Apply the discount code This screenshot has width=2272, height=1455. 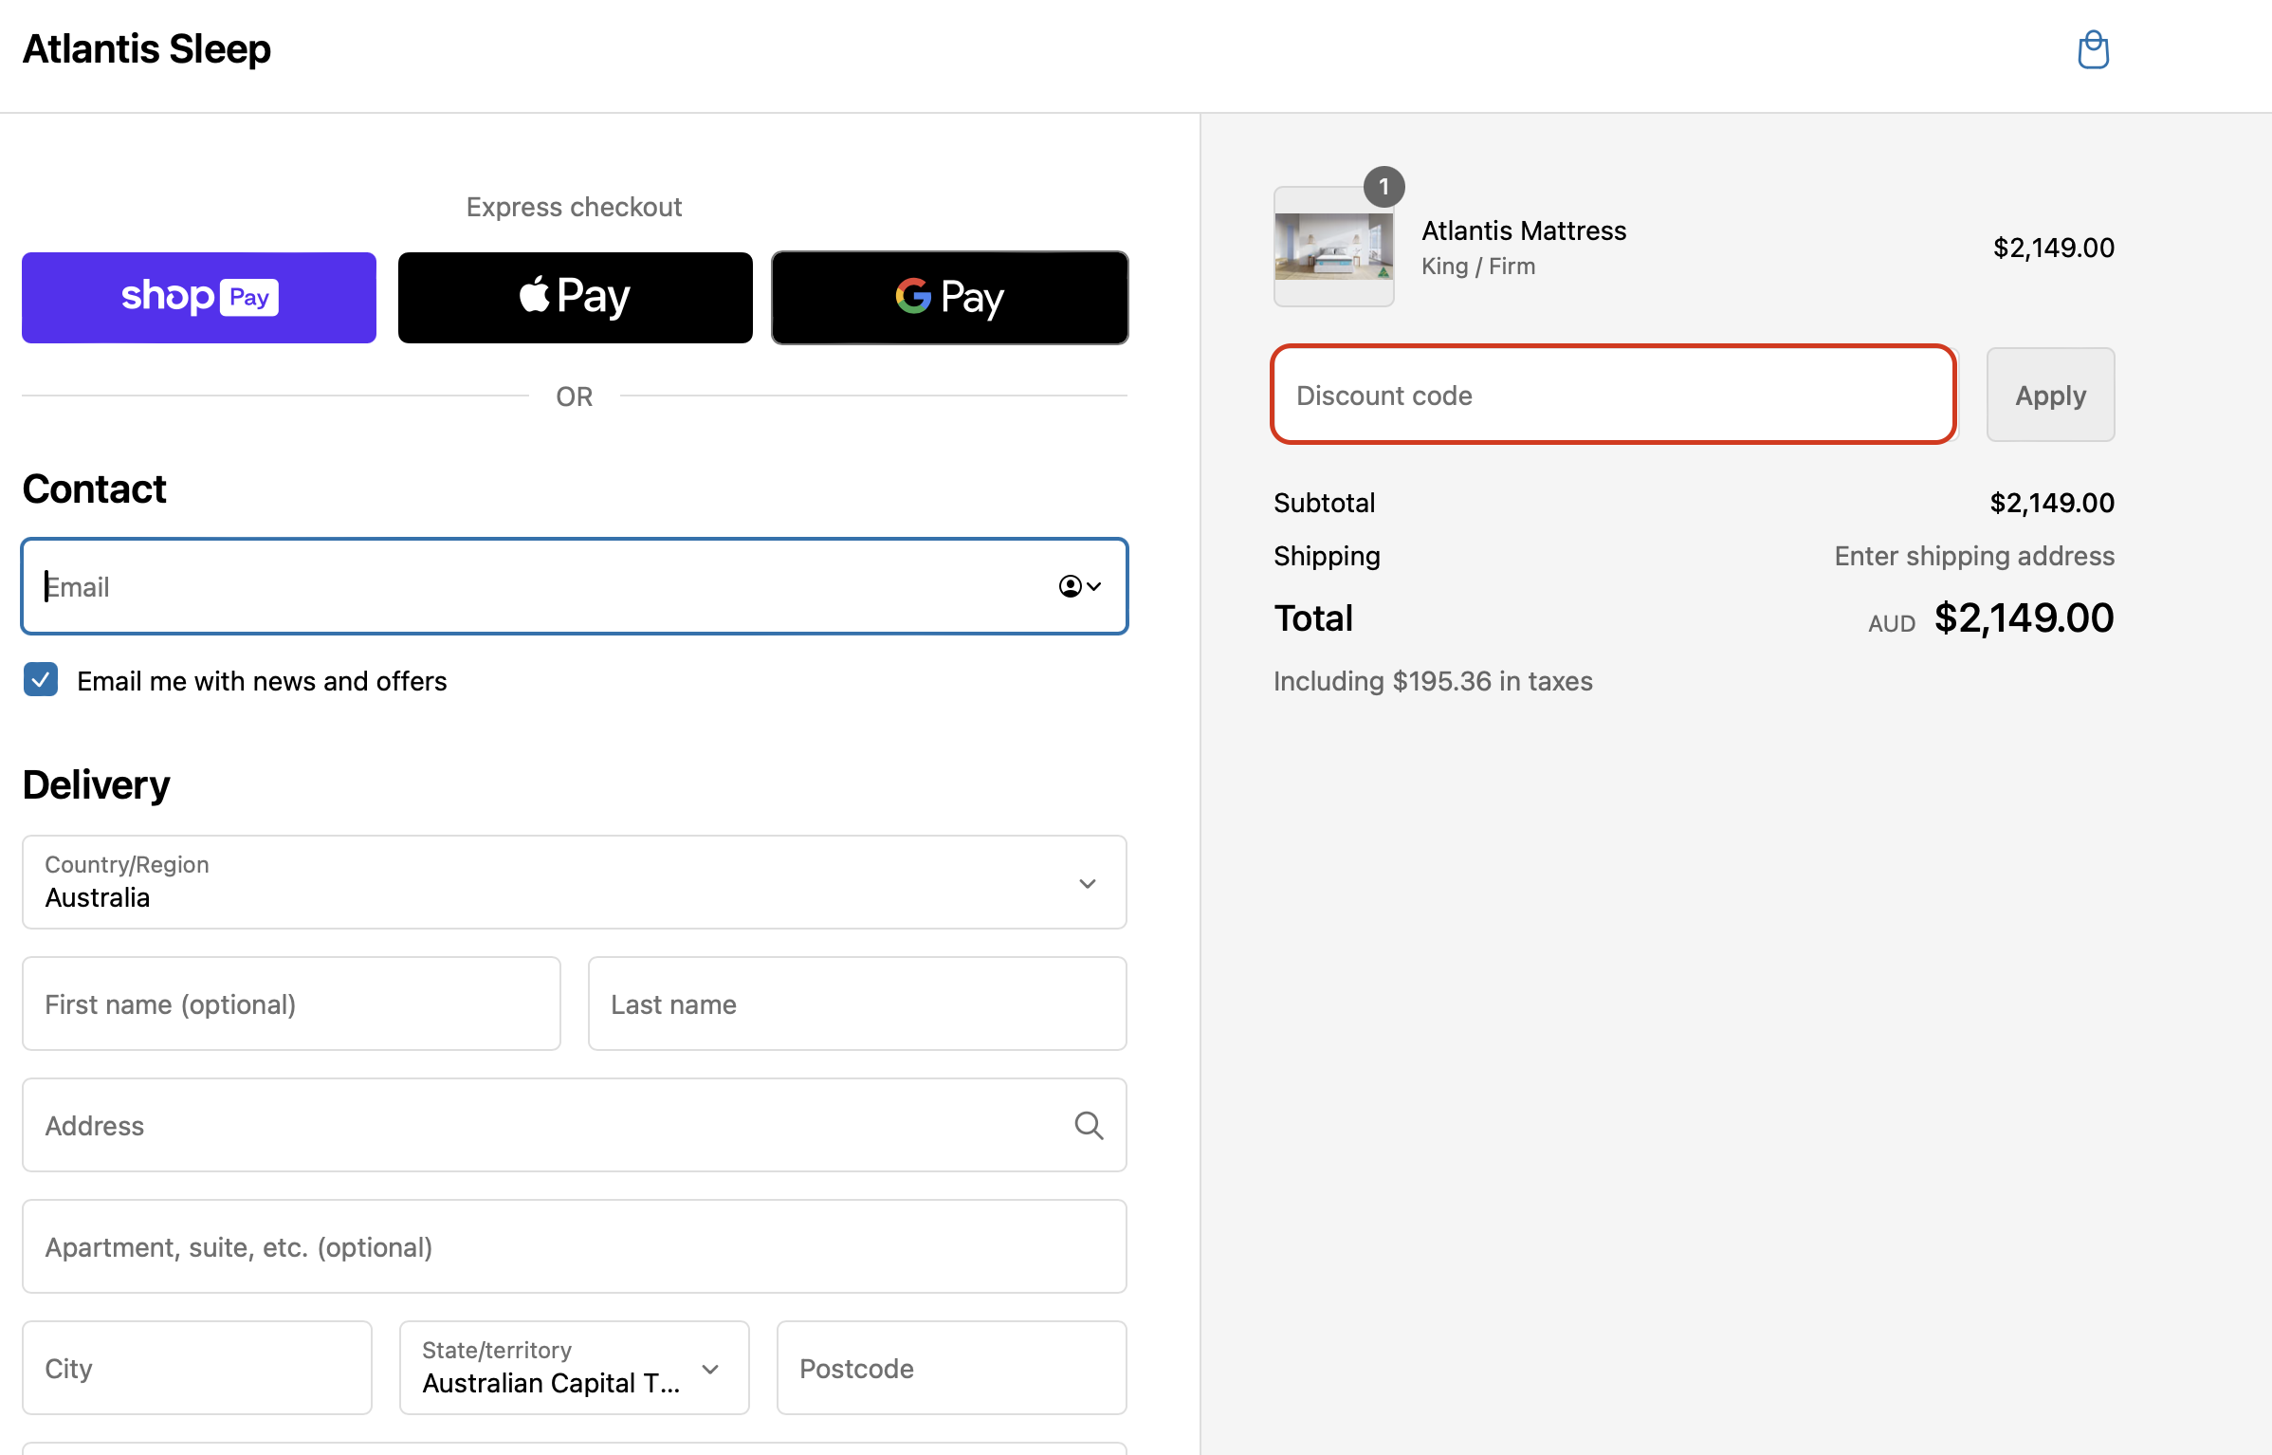tap(2050, 395)
